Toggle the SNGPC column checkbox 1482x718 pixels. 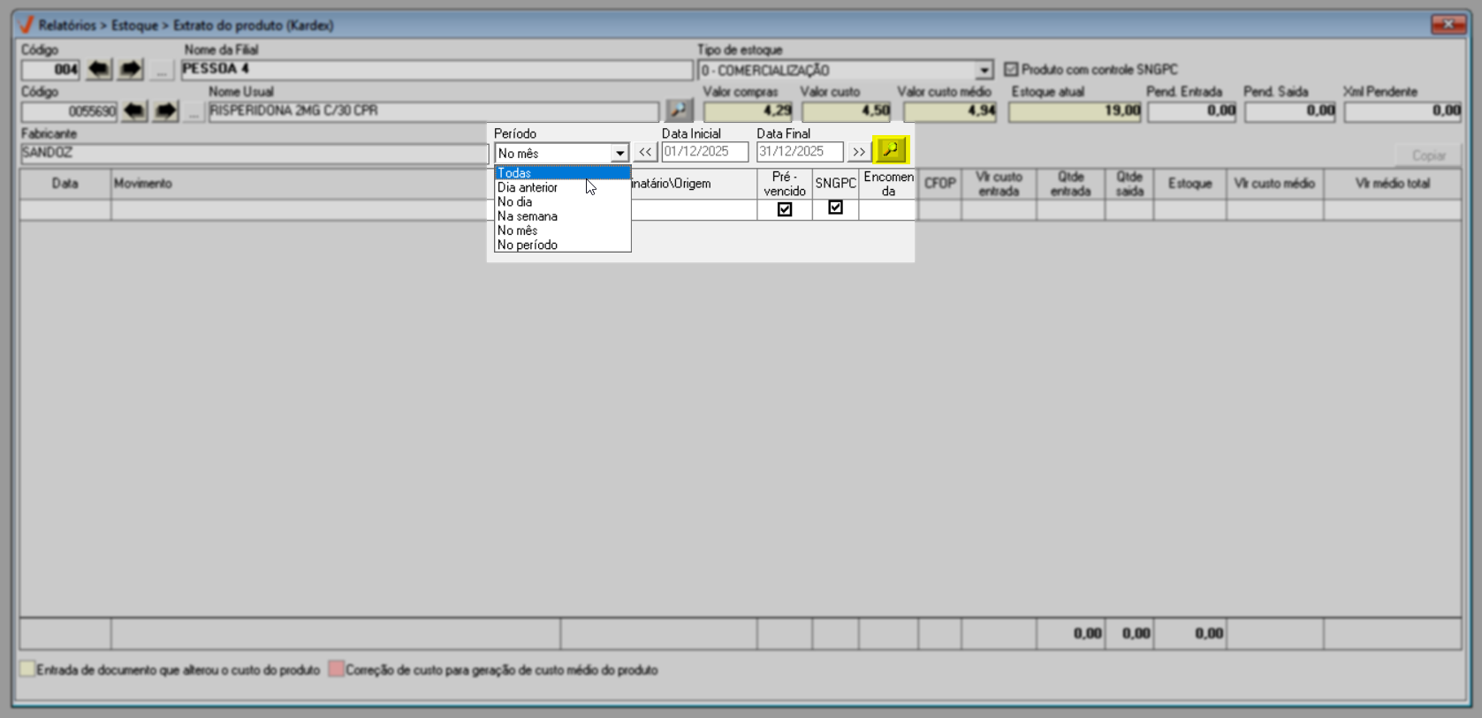(835, 208)
